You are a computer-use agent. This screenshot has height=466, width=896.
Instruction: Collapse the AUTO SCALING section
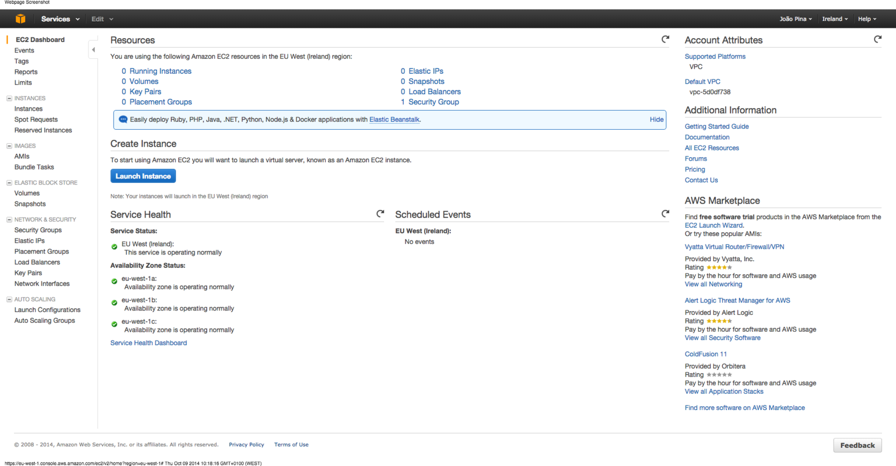[9, 299]
